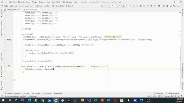The image size is (184, 103).
Task: Open the Build Variants side panel
Action: [1, 71]
